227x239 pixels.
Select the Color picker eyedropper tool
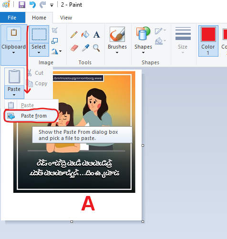coord(85,48)
